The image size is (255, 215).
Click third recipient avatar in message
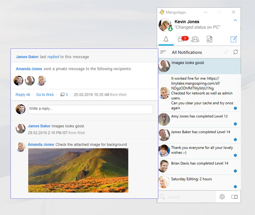pyautogui.click(x=41, y=81)
